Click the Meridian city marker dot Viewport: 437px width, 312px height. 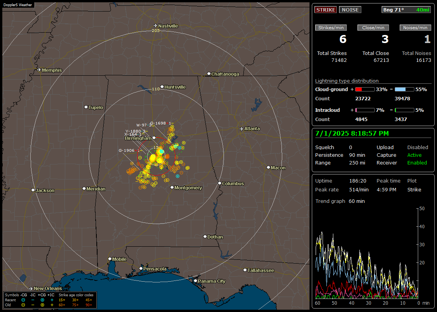pos(84,189)
